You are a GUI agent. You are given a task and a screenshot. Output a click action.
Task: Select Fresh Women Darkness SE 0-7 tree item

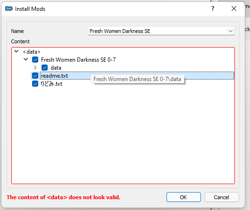pos(78,60)
